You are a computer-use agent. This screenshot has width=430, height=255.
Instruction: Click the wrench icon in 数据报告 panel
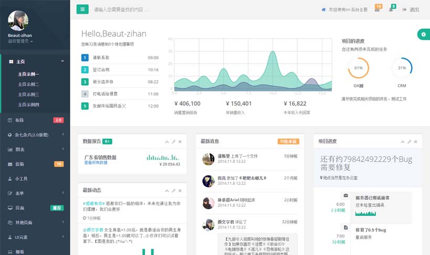[x=174, y=141]
